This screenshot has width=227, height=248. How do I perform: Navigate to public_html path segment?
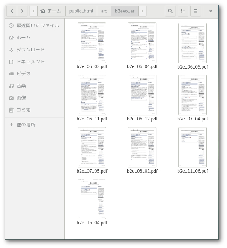81,11
